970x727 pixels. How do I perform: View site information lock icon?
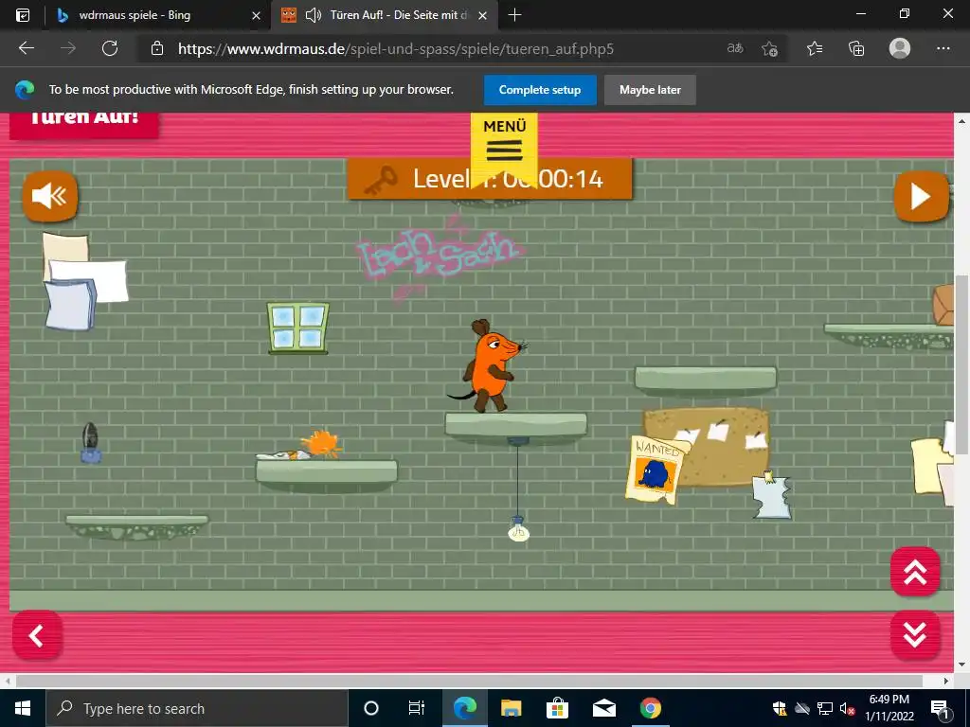point(157,48)
